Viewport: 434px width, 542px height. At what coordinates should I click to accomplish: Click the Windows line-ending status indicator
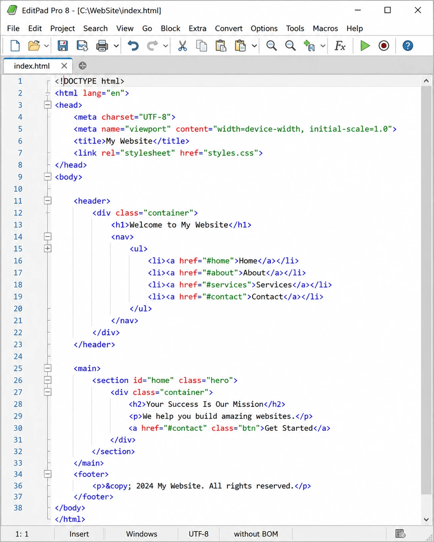coord(142,534)
